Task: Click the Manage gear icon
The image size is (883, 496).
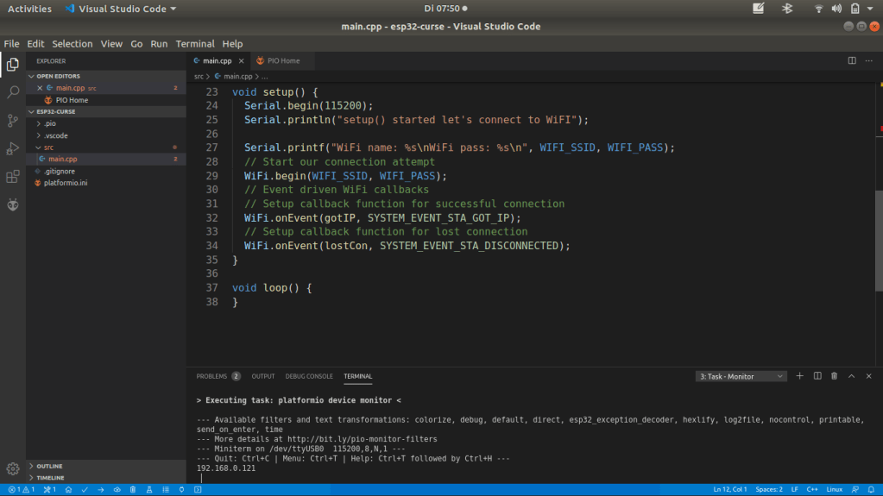Action: [13, 468]
